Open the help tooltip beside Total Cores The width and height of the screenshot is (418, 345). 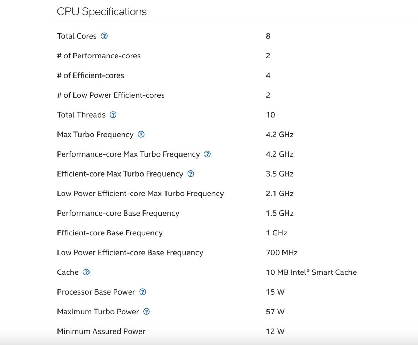(104, 36)
